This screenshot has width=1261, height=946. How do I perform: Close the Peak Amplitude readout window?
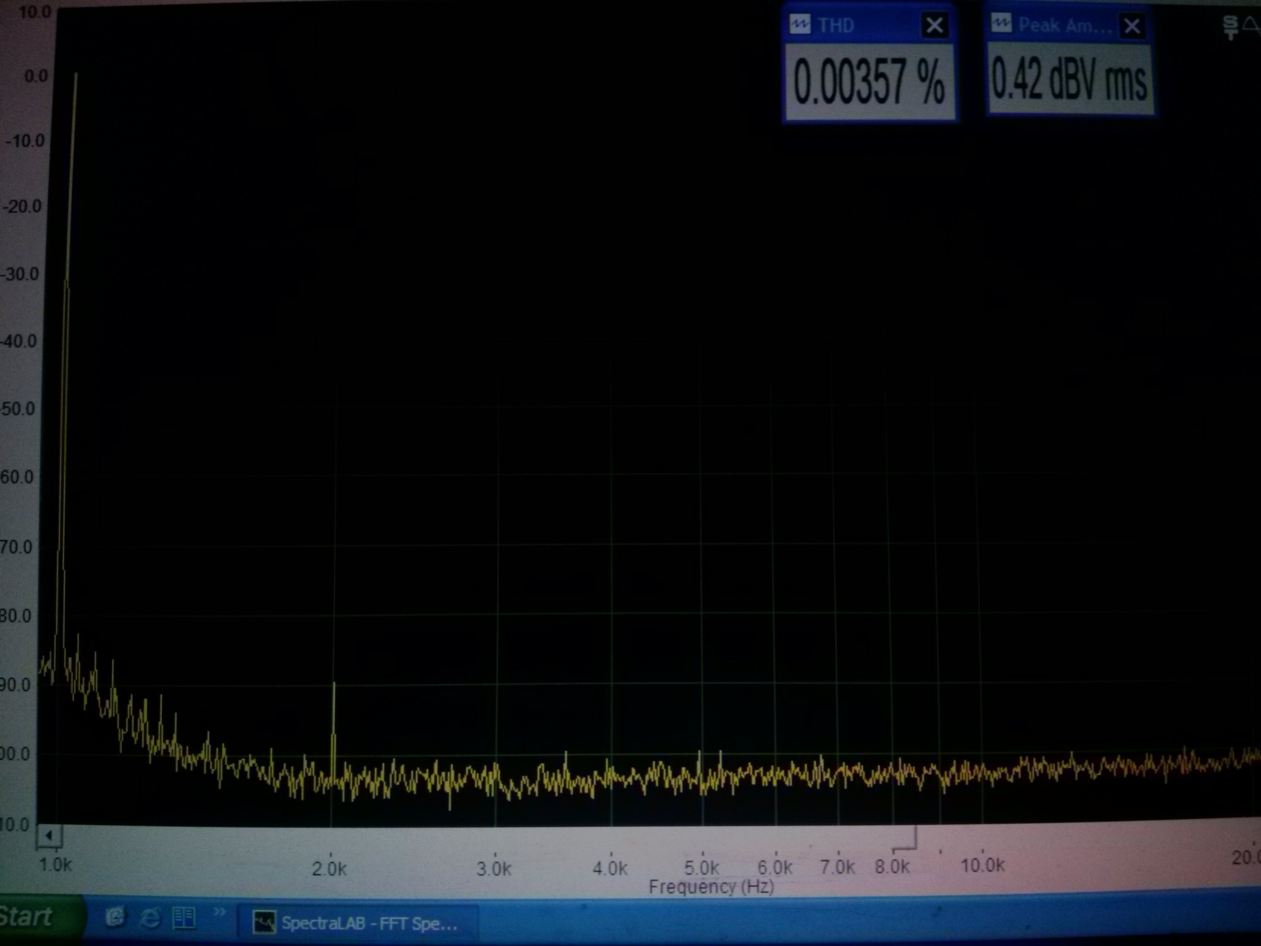tap(1132, 26)
